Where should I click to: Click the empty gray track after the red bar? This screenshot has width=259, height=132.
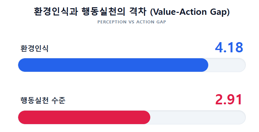point(198,118)
